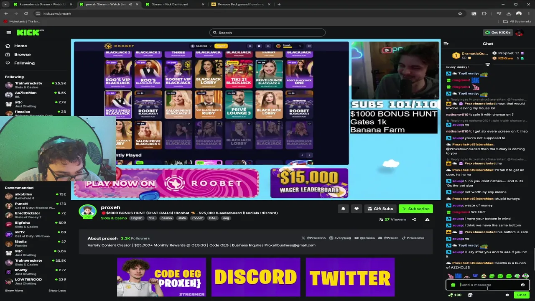
Task: Click the Search field on Kick
Action: click(267, 33)
